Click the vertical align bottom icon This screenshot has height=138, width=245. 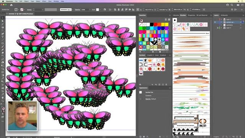click(x=133, y=10)
